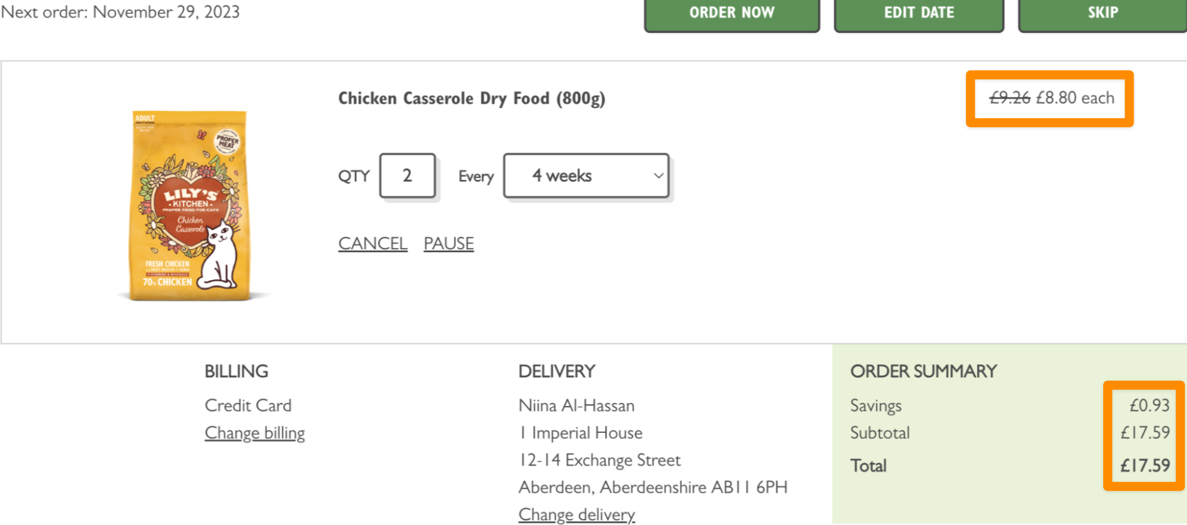Click the Credit Card billing text
1187x525 pixels.
pyautogui.click(x=248, y=405)
